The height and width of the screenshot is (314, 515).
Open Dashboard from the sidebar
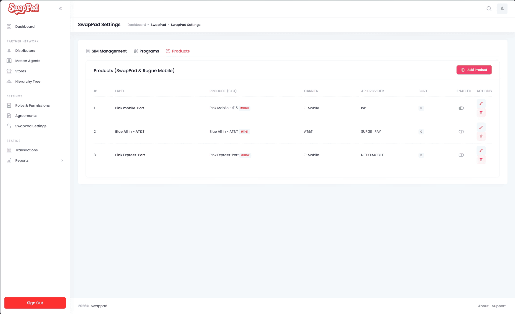tap(25, 26)
